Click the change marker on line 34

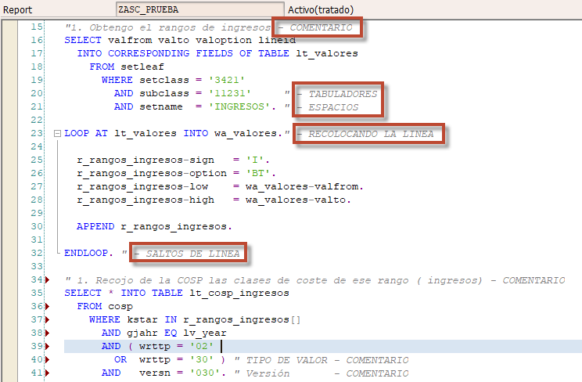48,279
